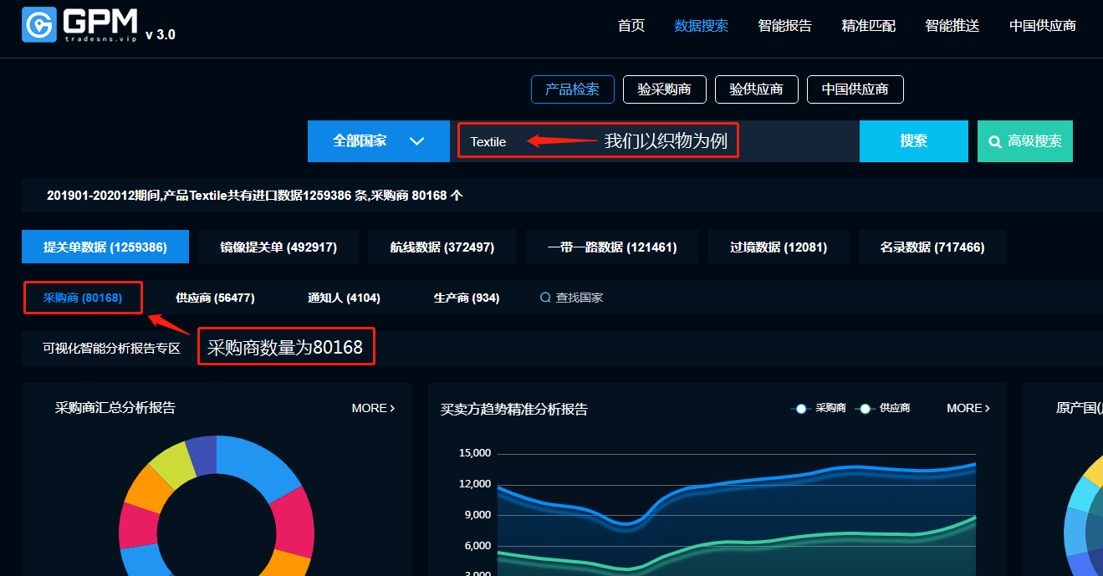Go to 智能报告 in top navigation
The height and width of the screenshot is (576, 1103).
784,26
